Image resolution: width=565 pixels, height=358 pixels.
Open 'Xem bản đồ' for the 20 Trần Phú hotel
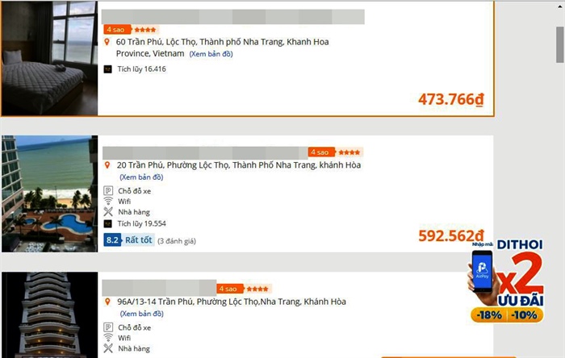[141, 177]
